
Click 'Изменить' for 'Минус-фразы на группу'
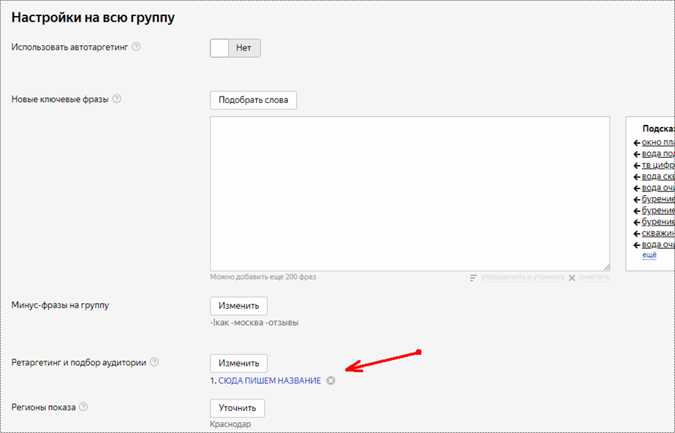(x=238, y=306)
